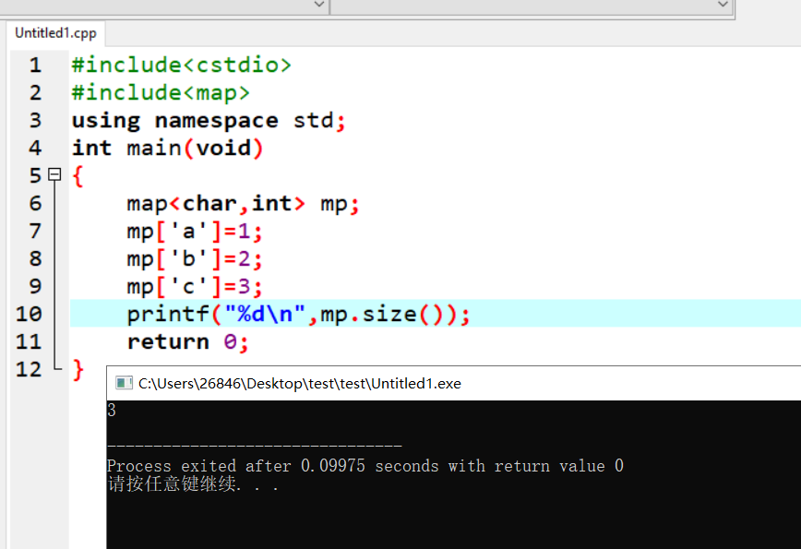Click the console output value 3
Viewport: 801px width, 549px height.
[x=112, y=410]
